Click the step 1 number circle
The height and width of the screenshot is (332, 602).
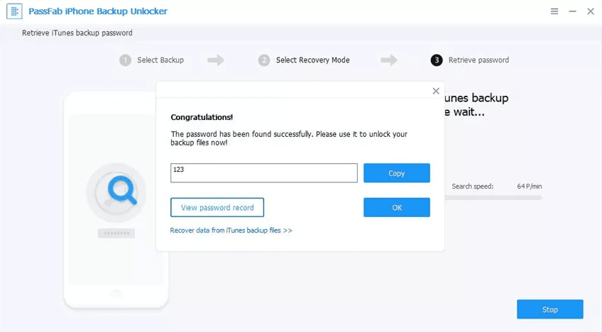[x=126, y=60]
